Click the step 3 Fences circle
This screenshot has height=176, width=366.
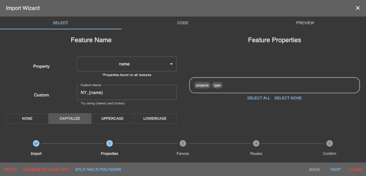pyautogui.click(x=183, y=143)
